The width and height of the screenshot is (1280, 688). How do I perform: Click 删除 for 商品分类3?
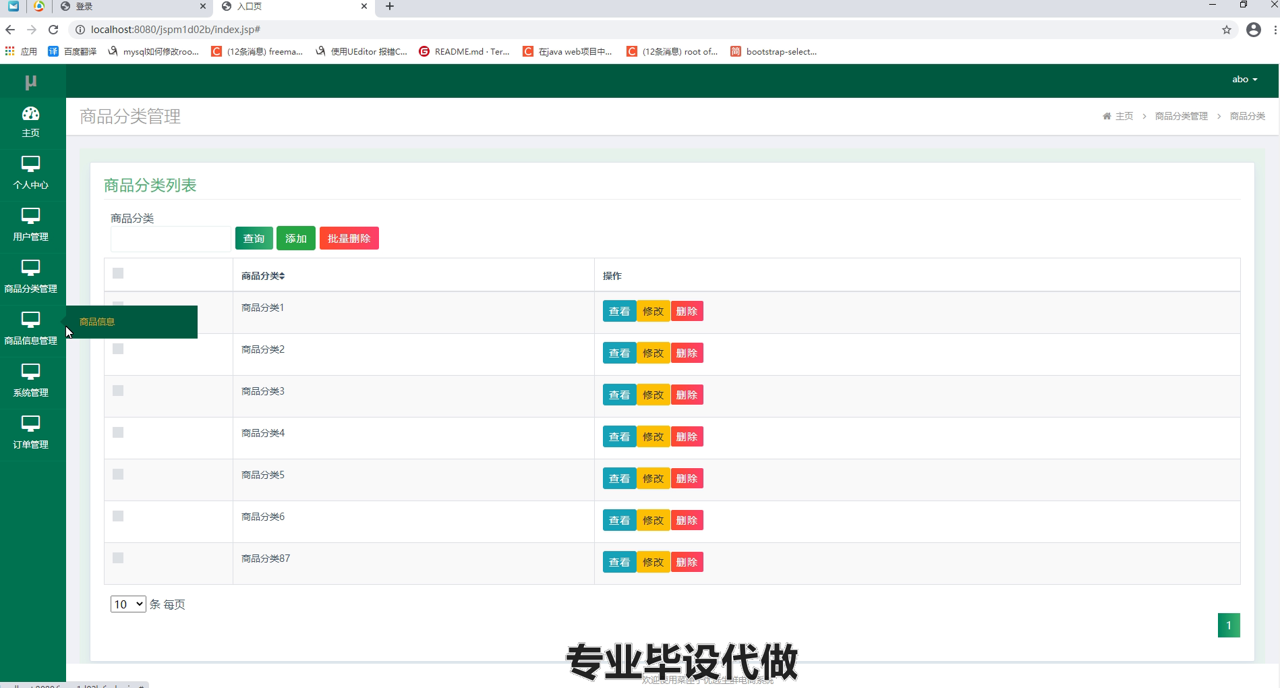[687, 395]
